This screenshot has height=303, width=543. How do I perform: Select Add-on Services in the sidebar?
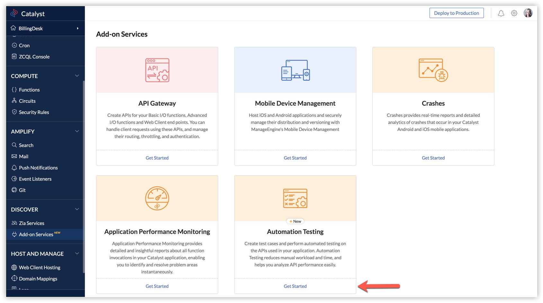(x=44, y=234)
